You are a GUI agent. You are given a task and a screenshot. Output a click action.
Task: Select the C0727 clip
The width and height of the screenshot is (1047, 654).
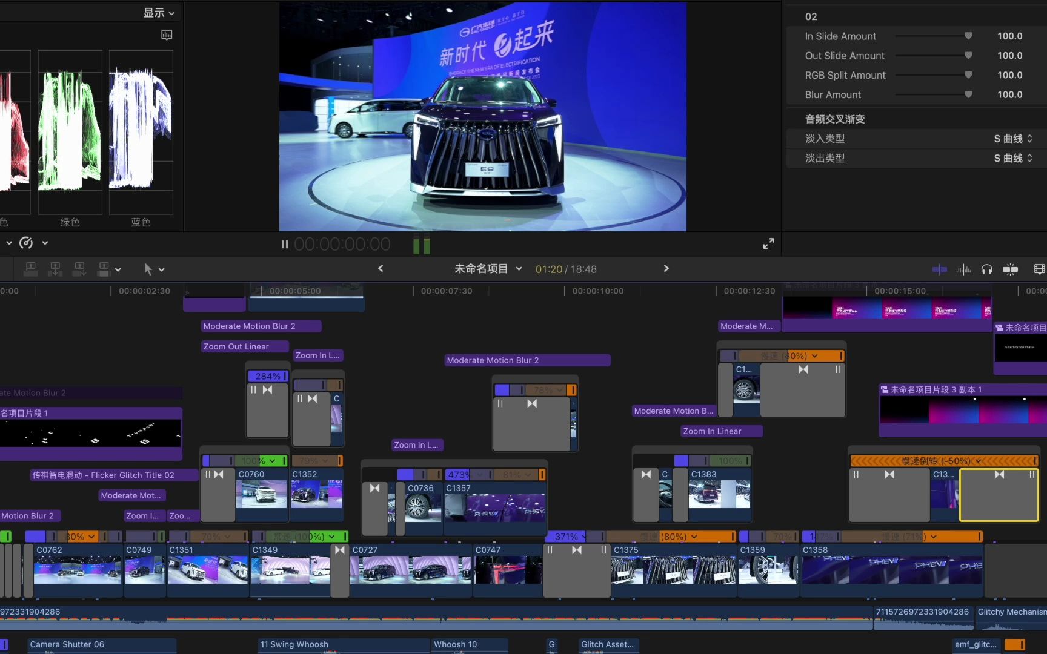coord(410,570)
